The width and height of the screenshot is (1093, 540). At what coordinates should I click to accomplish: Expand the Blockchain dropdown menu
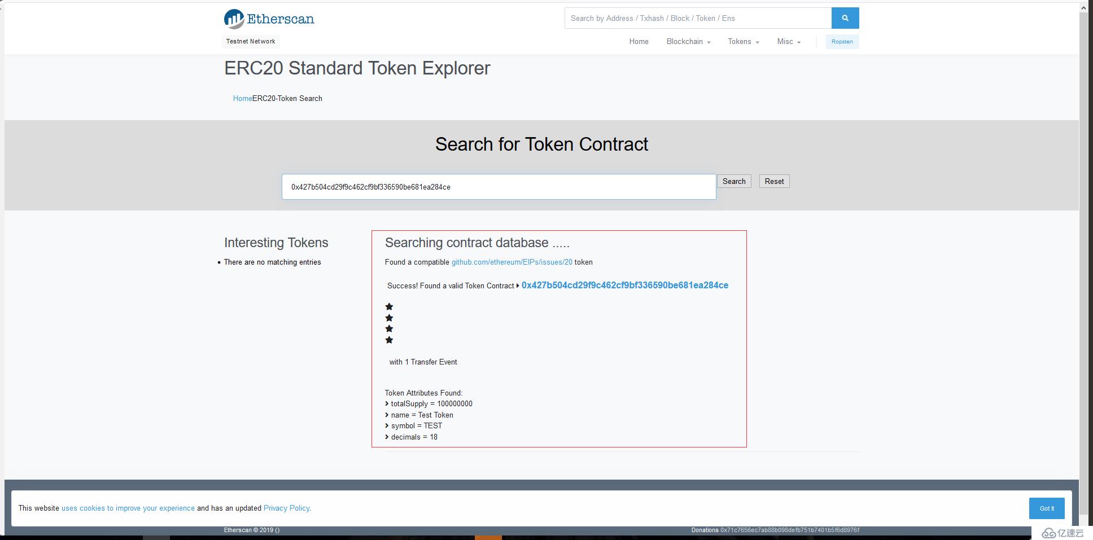688,42
